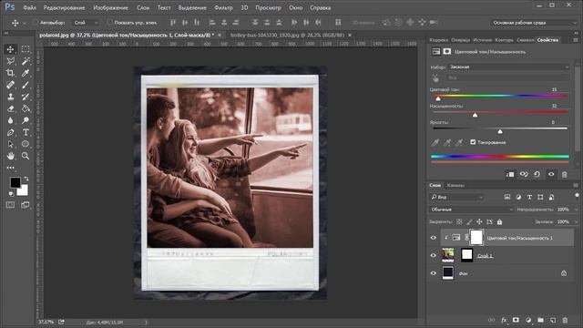
Task: Click view previous state icon in Properties
Action: [x=524, y=174]
